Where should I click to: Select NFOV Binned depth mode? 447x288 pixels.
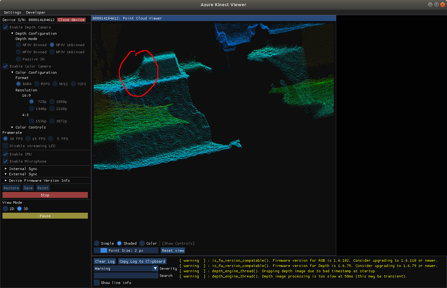[x=19, y=45]
